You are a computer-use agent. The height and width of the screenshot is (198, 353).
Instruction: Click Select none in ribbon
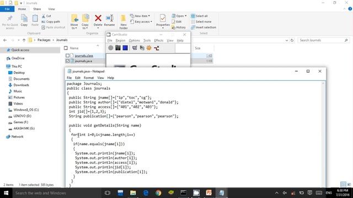[x=201, y=22]
